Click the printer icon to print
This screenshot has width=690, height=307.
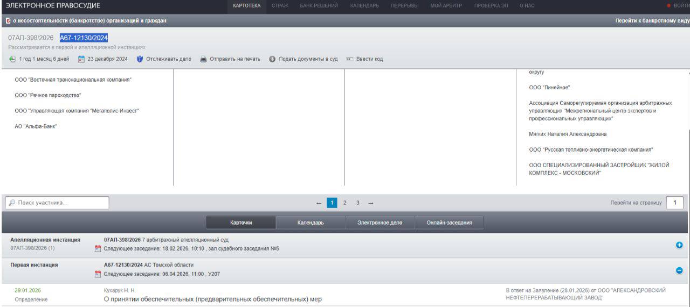[203, 59]
